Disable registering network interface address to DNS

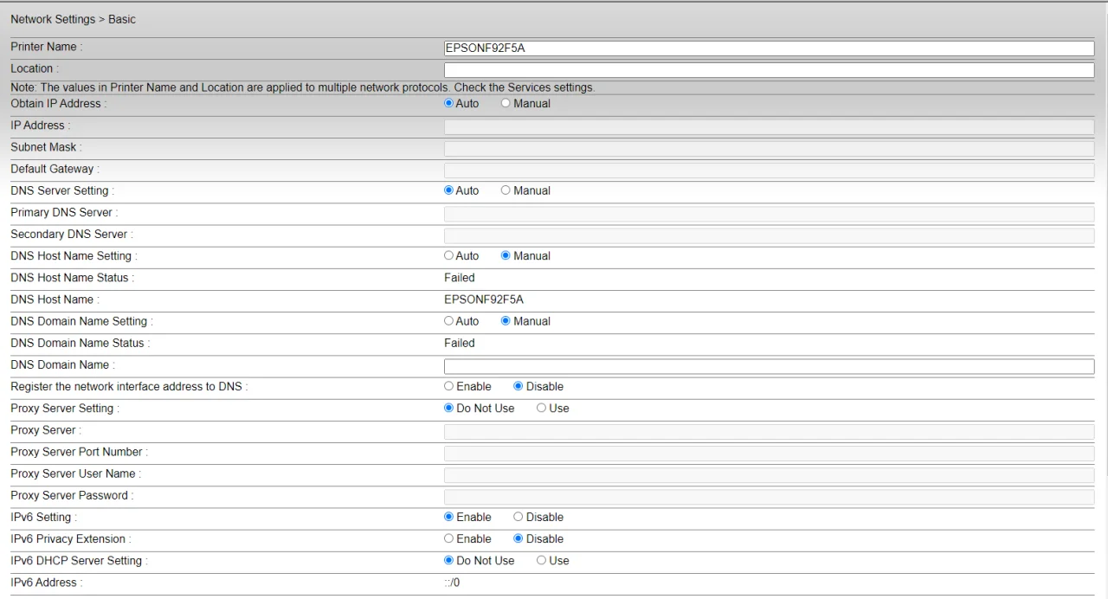519,387
